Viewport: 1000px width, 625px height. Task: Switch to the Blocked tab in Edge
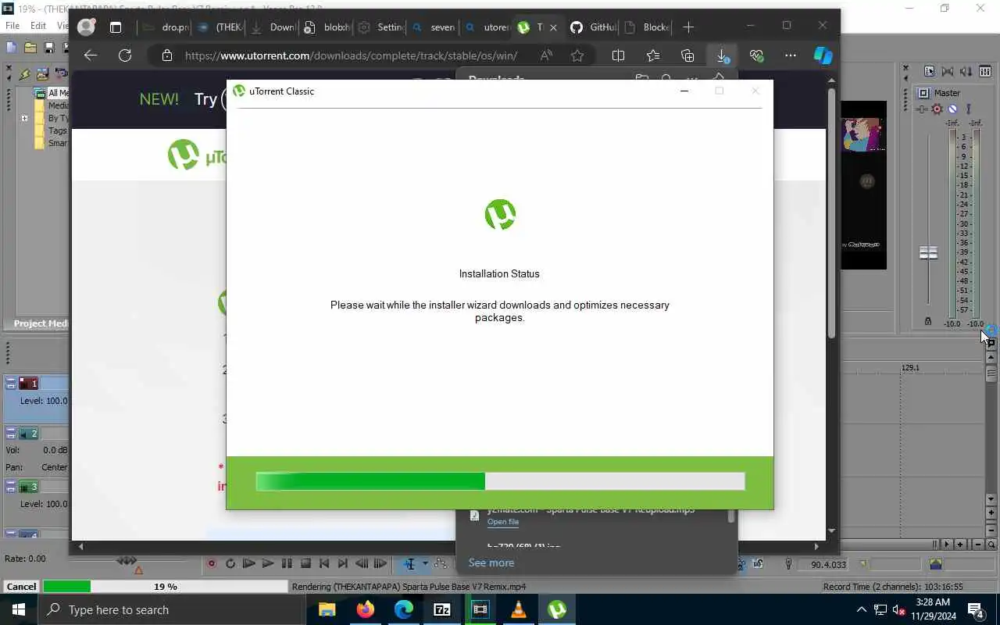pos(647,27)
